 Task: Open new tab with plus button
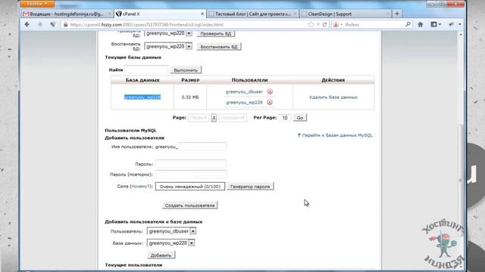397,14
